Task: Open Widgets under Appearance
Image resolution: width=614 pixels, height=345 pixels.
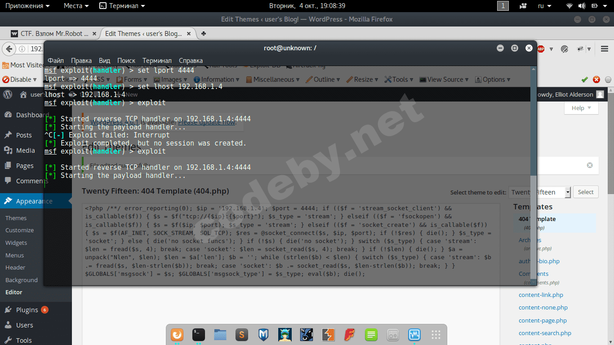Action: [x=16, y=243]
